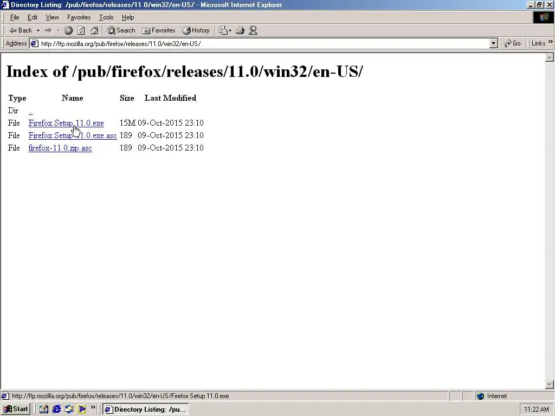Click the taskbar clock 11:22 AM

pos(536,409)
